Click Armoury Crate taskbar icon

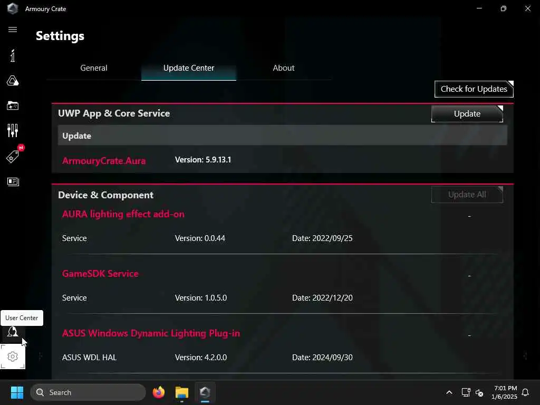click(x=205, y=392)
